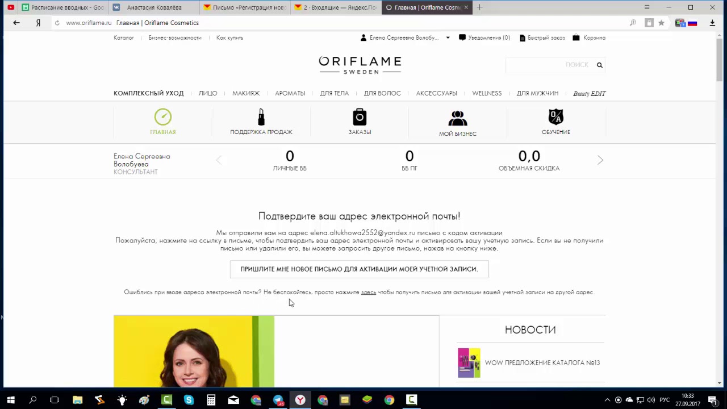Close the Oriflame tab

466,7
